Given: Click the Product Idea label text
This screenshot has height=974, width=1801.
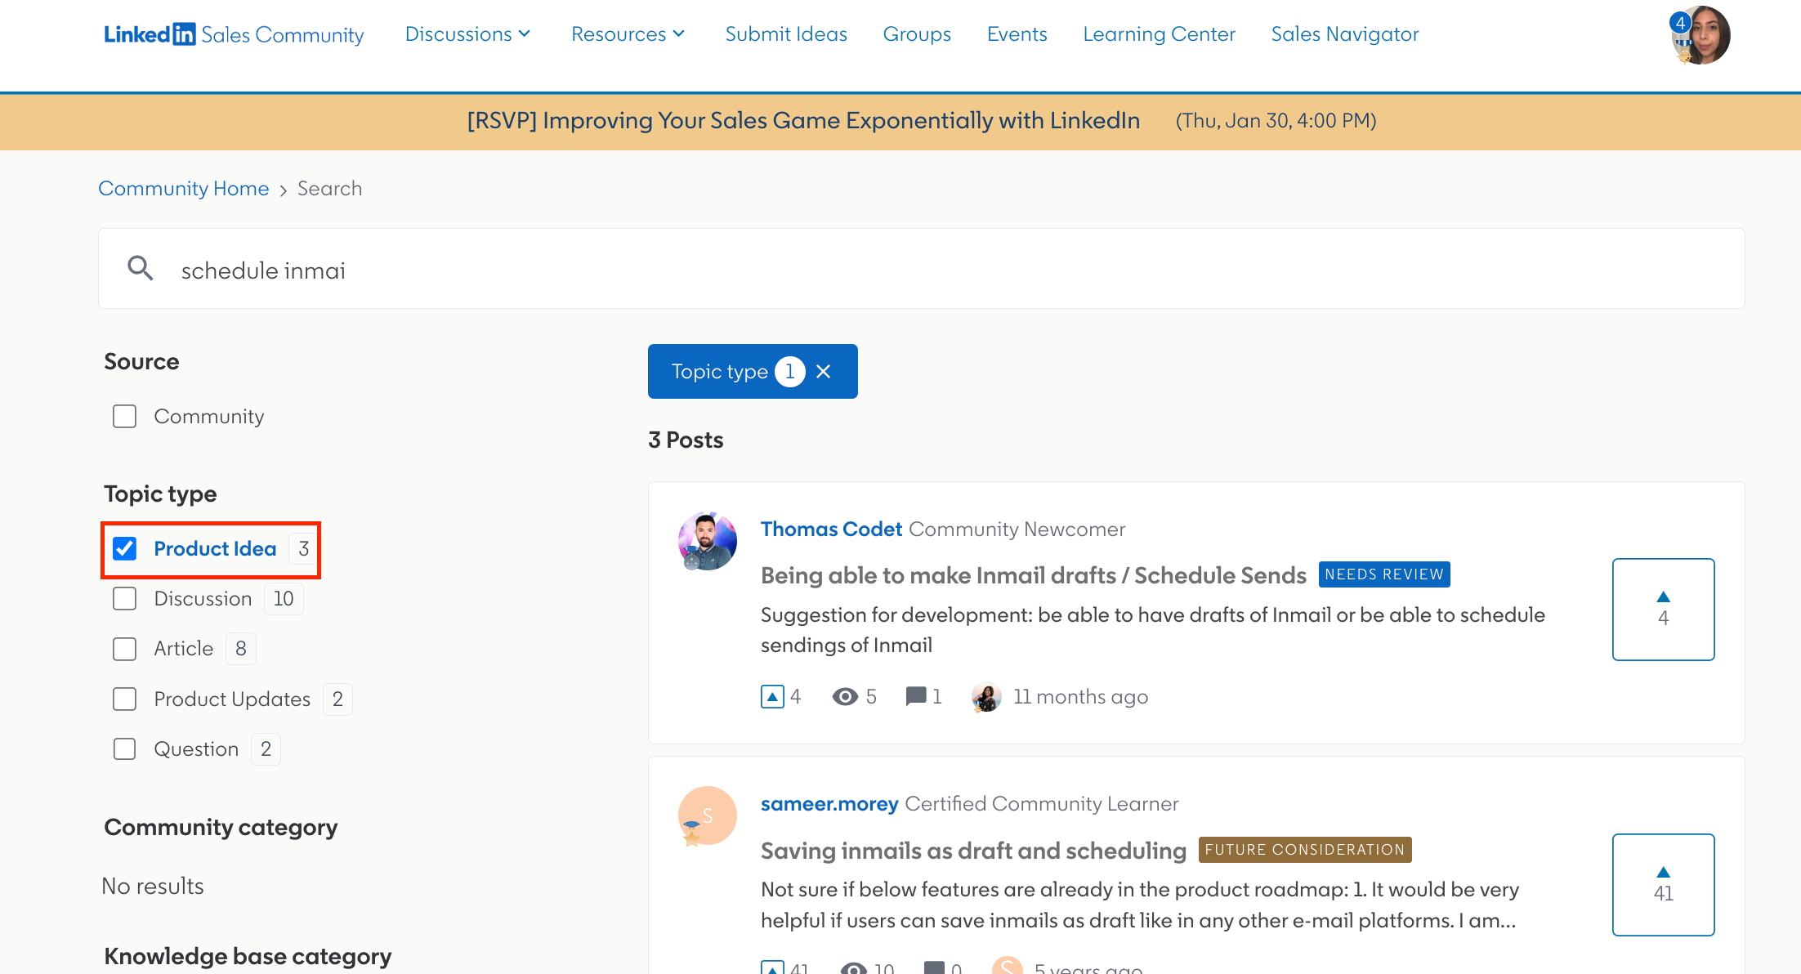Looking at the screenshot, I should (215, 548).
